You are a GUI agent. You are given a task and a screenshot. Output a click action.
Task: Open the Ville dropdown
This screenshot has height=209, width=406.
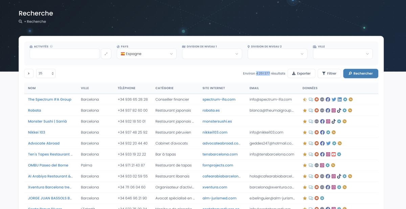(x=342, y=54)
